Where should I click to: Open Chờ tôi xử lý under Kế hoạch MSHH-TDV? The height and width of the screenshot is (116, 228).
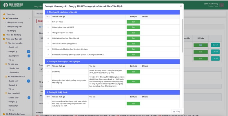click(x=13, y=81)
